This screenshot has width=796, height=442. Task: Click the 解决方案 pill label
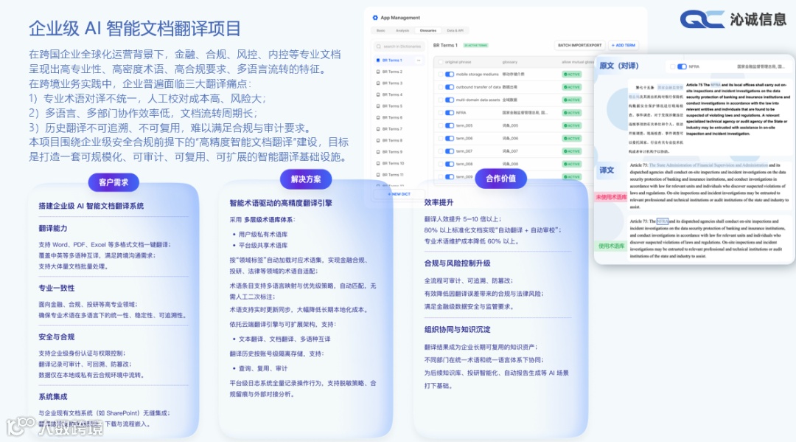[306, 179]
